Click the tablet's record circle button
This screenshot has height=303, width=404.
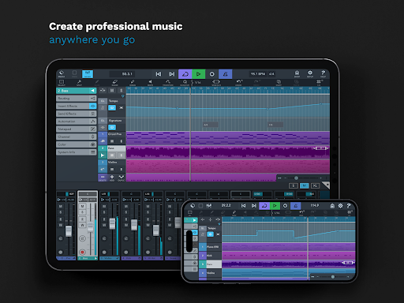(x=211, y=74)
